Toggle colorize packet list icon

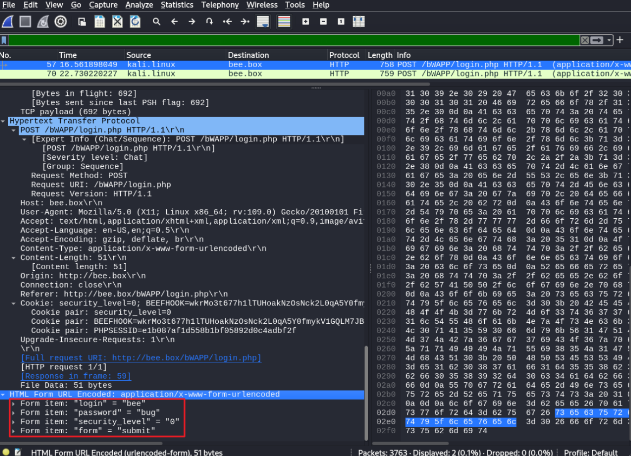click(x=284, y=22)
